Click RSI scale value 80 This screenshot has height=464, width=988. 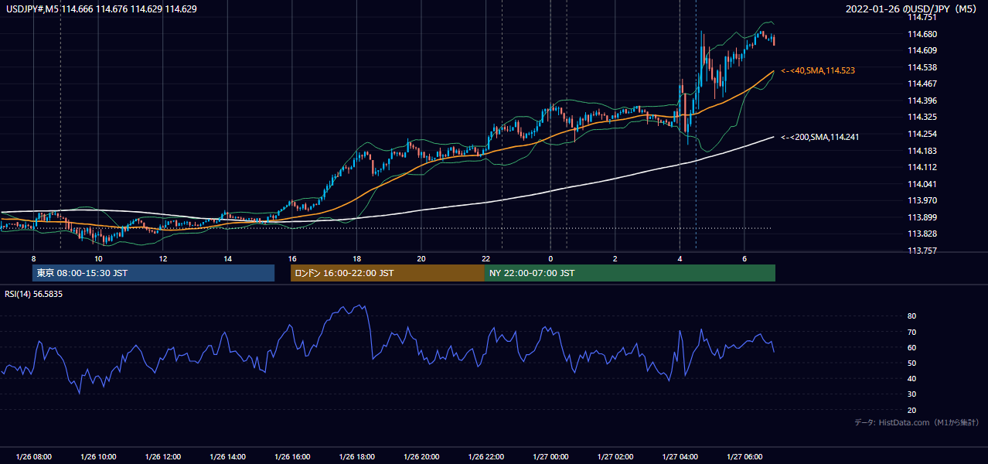tap(911, 316)
